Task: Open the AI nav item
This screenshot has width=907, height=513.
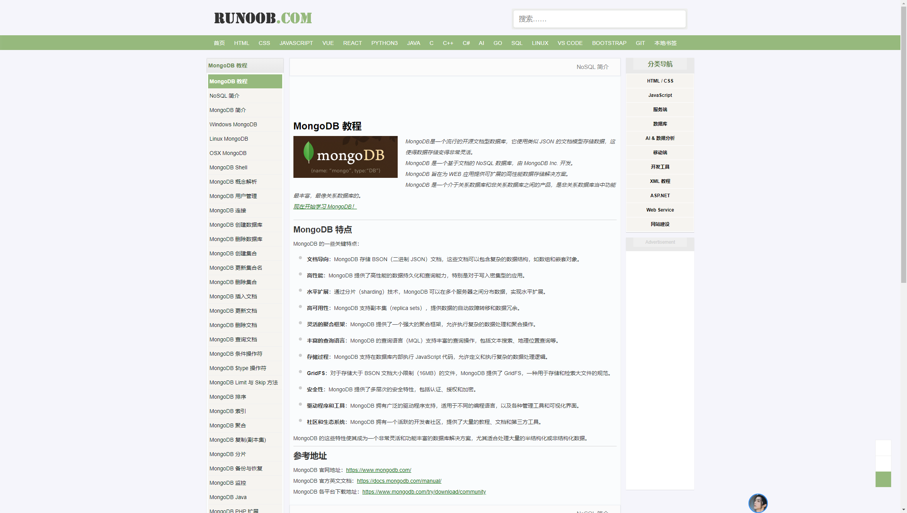Action: (x=481, y=43)
